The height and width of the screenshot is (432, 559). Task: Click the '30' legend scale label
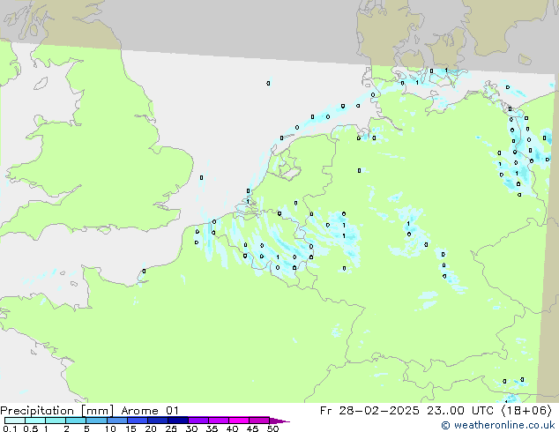click(x=191, y=428)
